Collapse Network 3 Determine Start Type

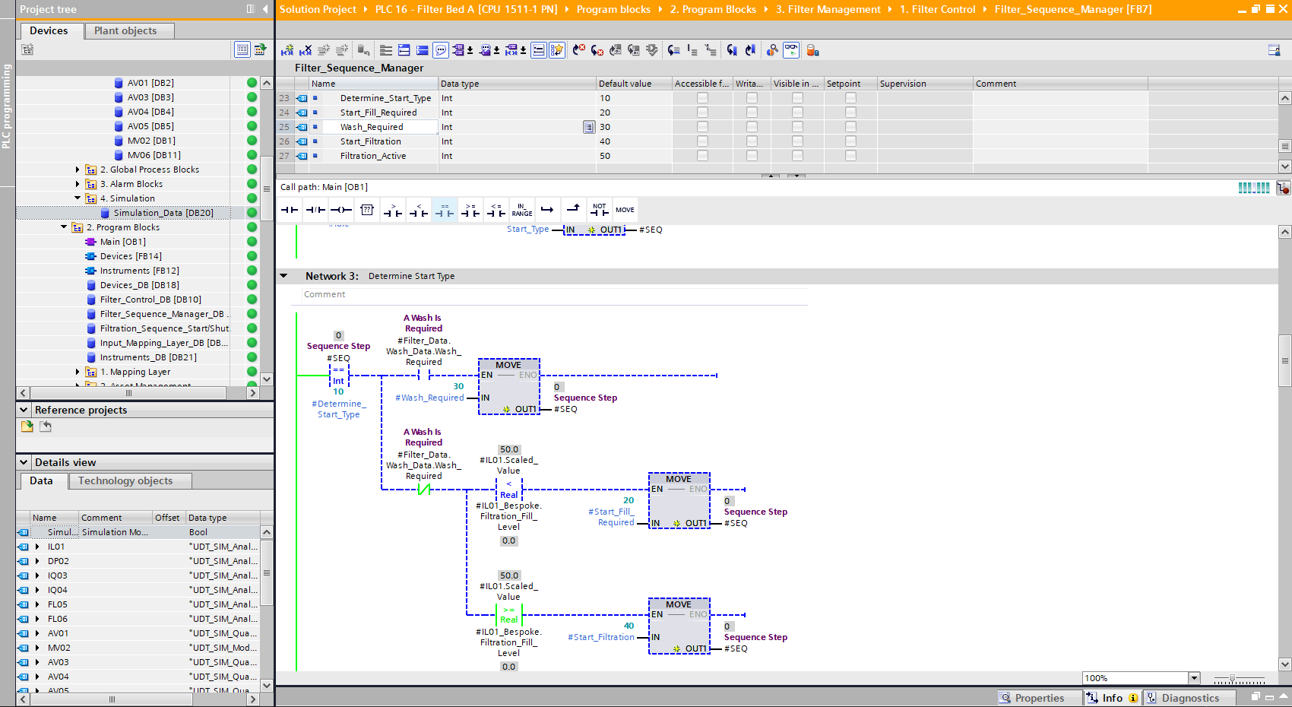[x=284, y=276]
